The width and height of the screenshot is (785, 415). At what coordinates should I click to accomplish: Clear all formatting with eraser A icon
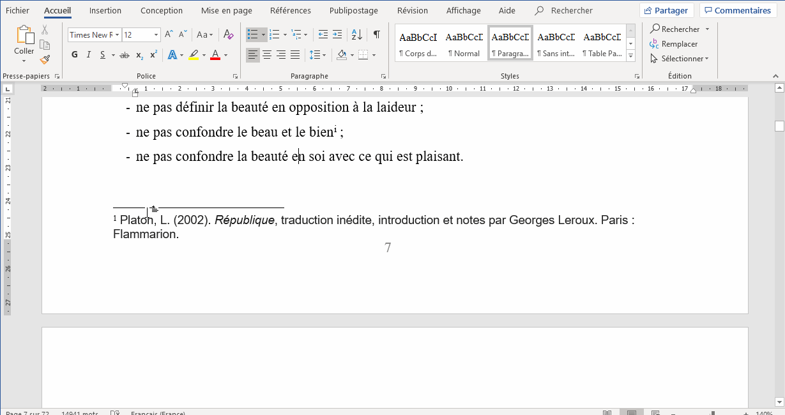(229, 34)
